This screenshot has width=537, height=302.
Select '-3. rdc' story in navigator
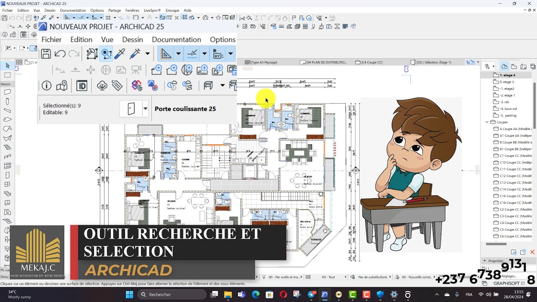504,102
